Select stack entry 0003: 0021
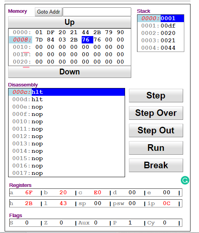199x233 pixels. click(161, 40)
